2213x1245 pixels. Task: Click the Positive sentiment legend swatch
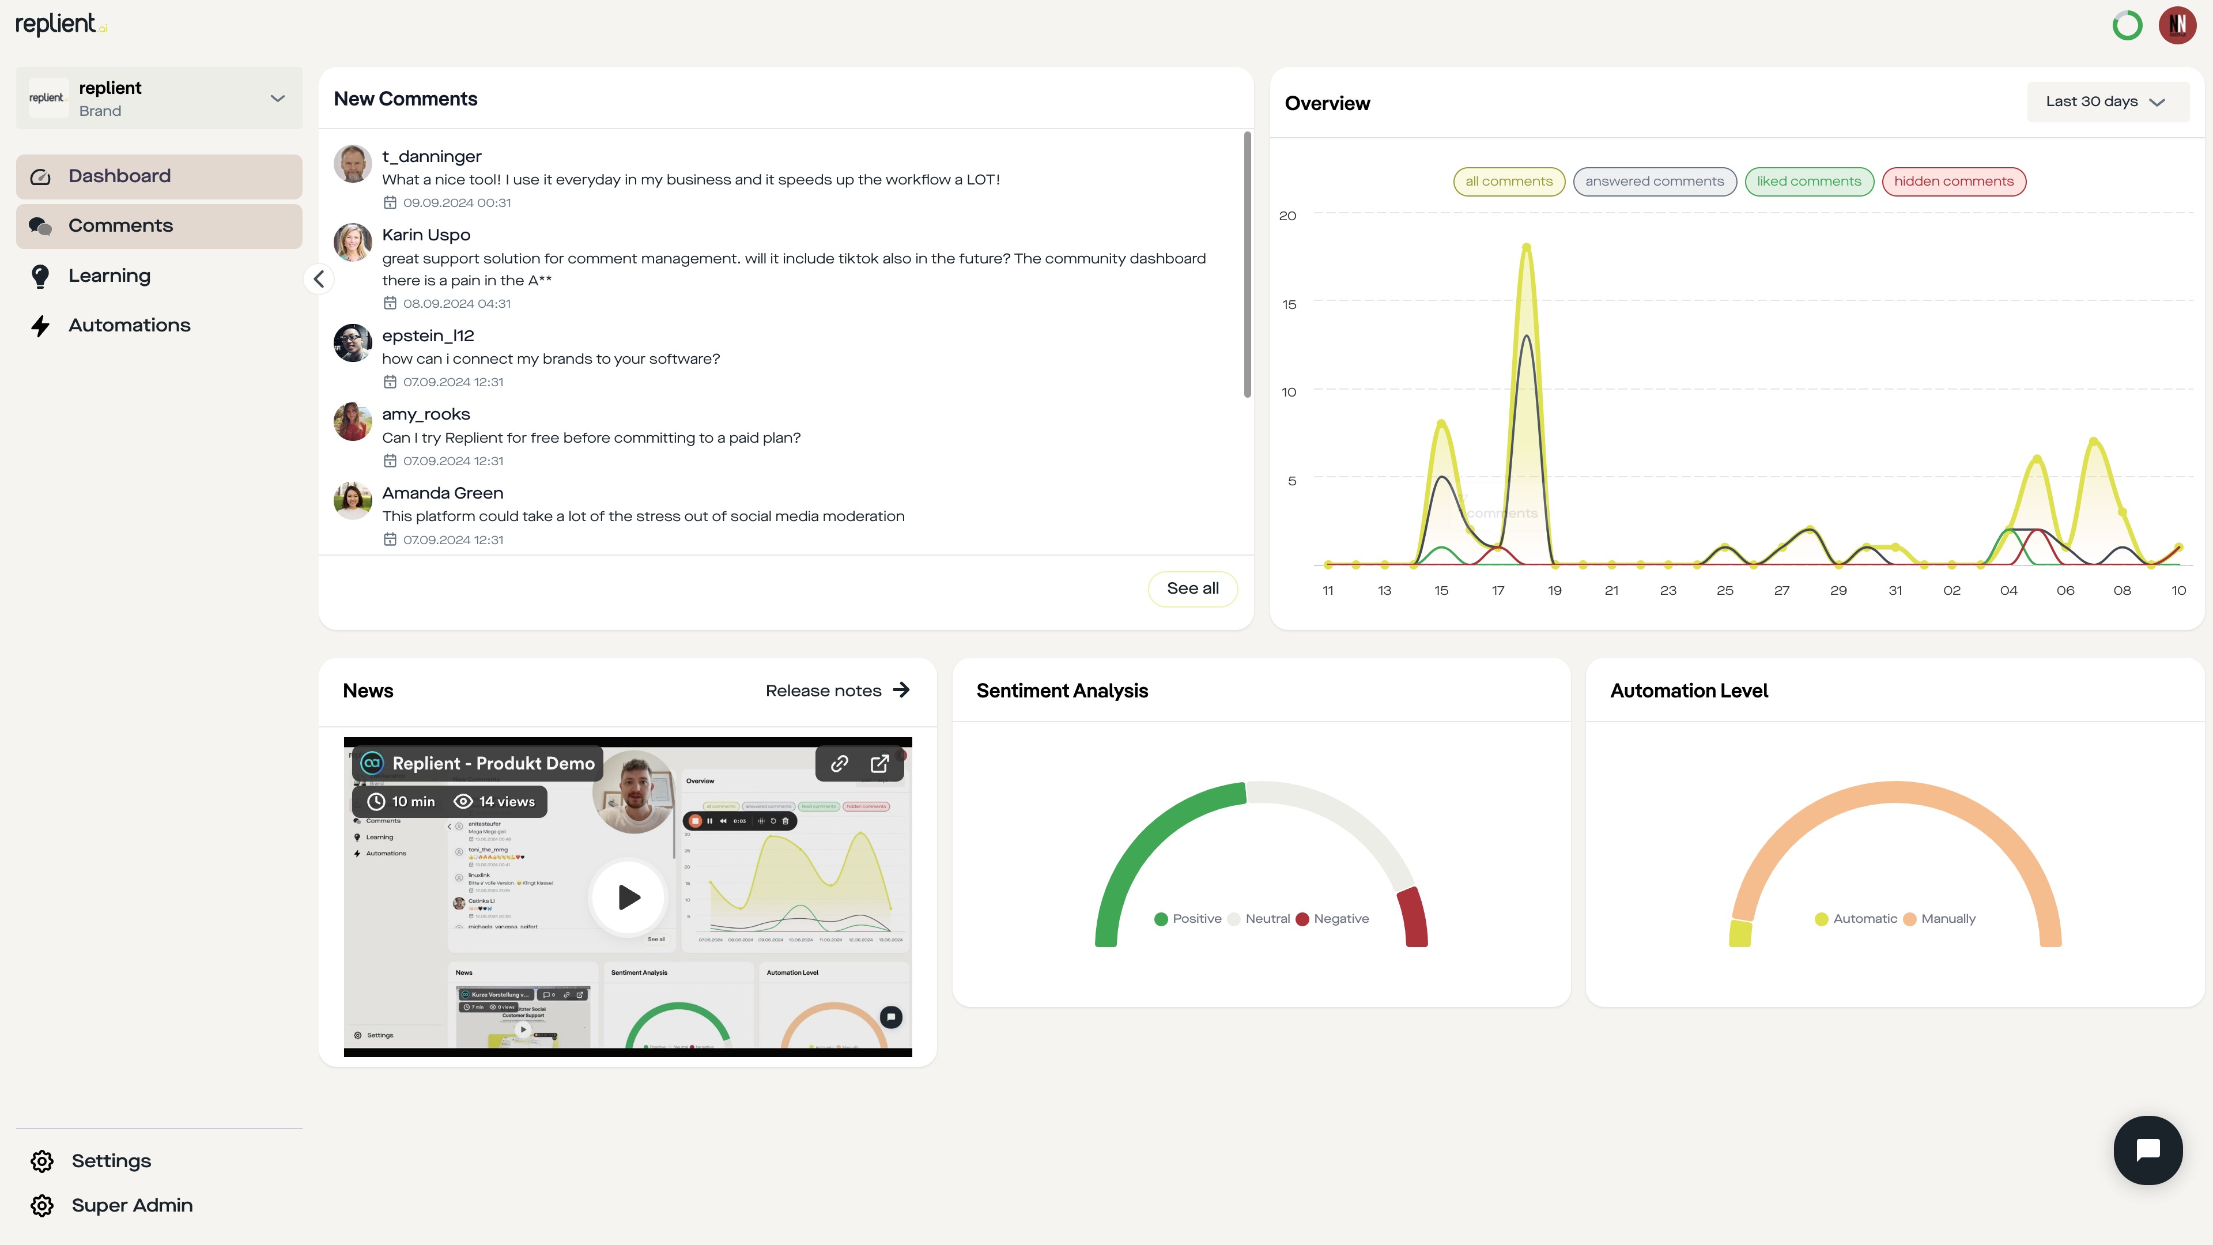pyautogui.click(x=1161, y=919)
